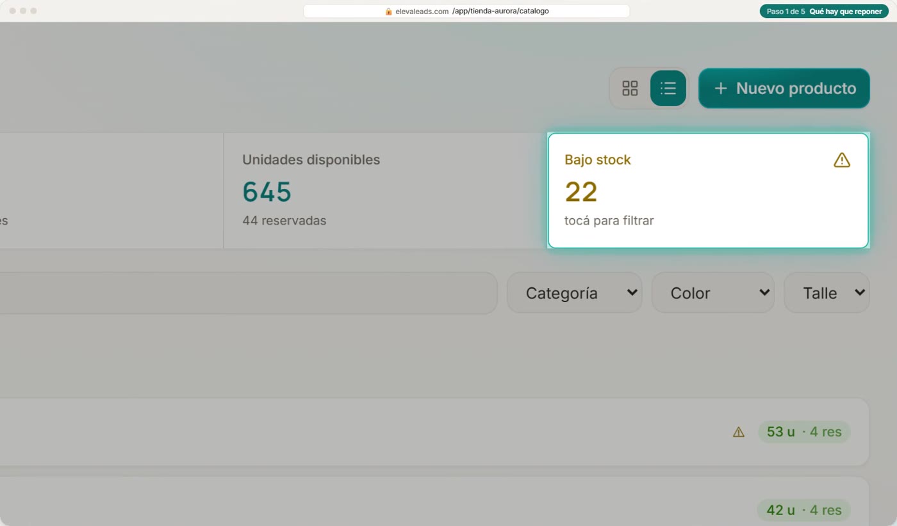Filter by the Bajo stock card
The image size is (897, 526).
coord(708,191)
